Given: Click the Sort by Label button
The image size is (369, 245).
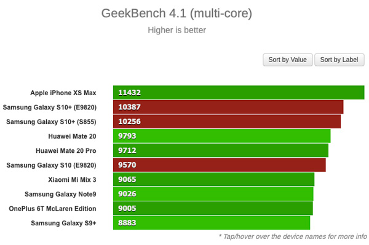Looking at the screenshot, I should pos(339,60).
